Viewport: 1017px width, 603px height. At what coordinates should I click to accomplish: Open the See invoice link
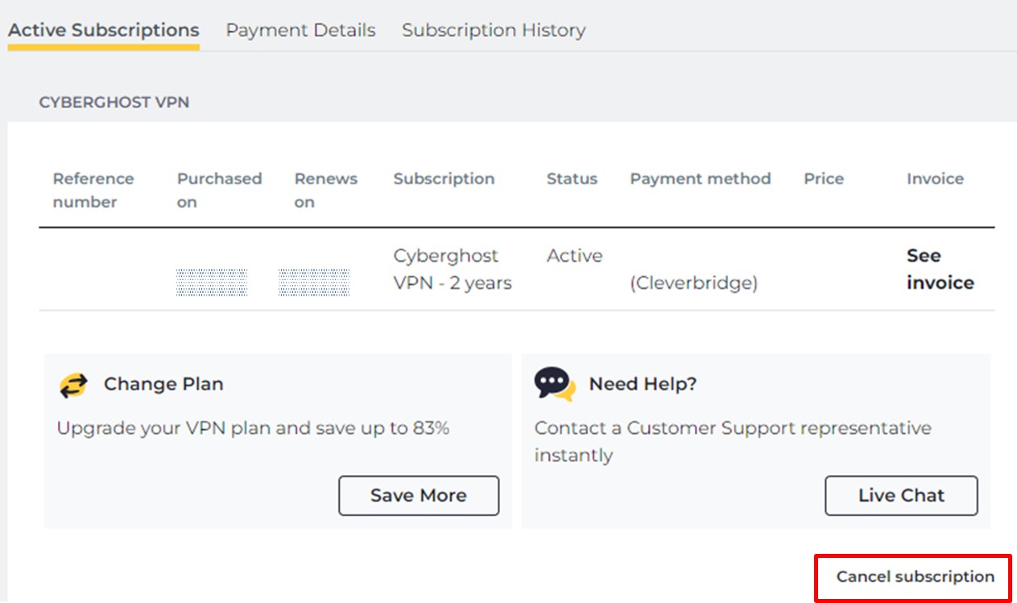[x=941, y=269]
